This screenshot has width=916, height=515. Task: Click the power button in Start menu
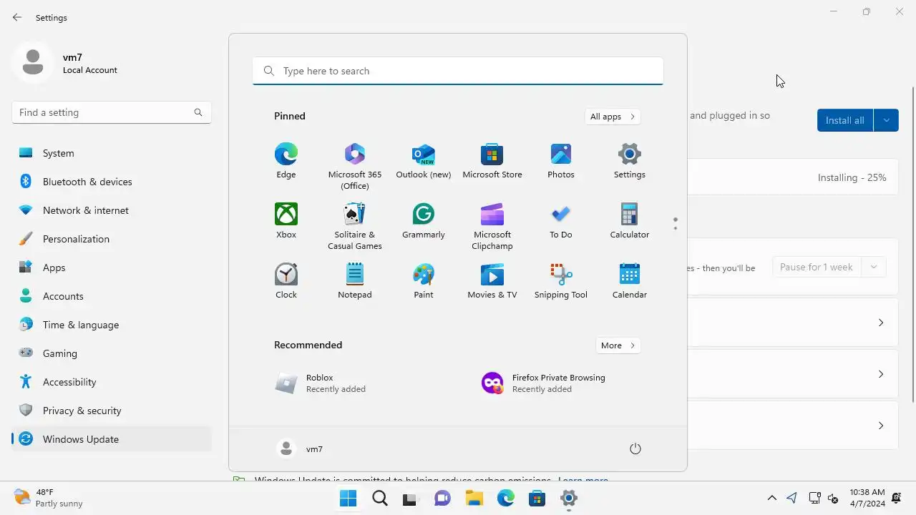click(x=635, y=448)
